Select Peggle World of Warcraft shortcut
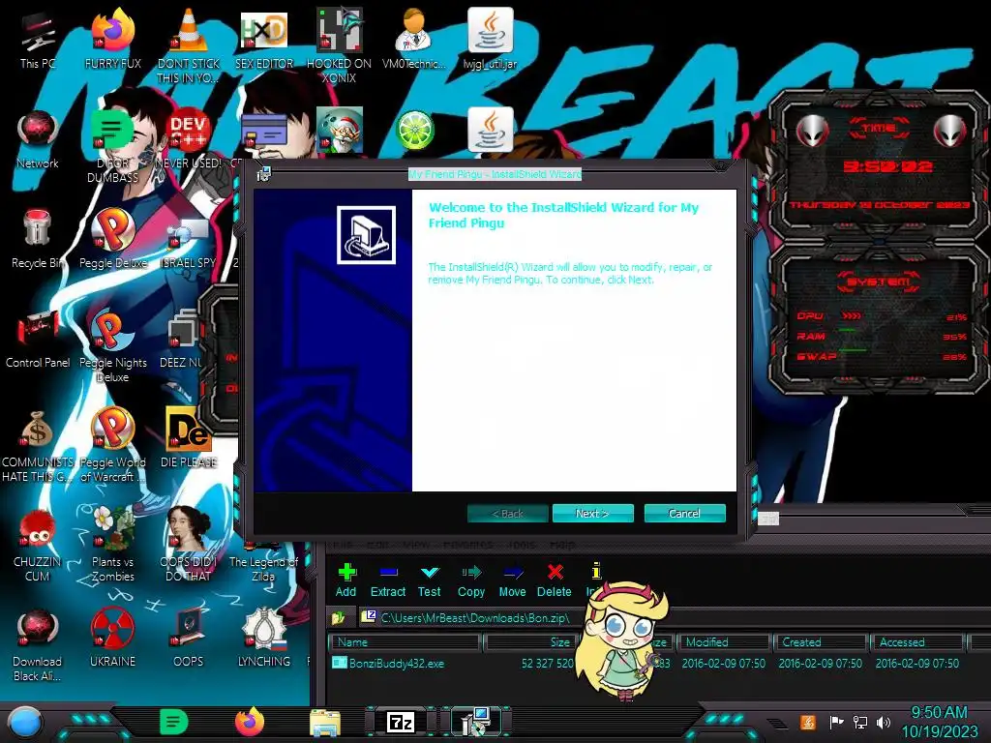Image resolution: width=991 pixels, height=743 pixels. click(112, 445)
